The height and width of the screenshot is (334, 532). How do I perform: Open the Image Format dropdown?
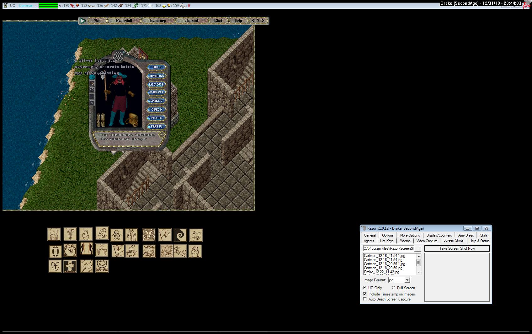coord(407,280)
